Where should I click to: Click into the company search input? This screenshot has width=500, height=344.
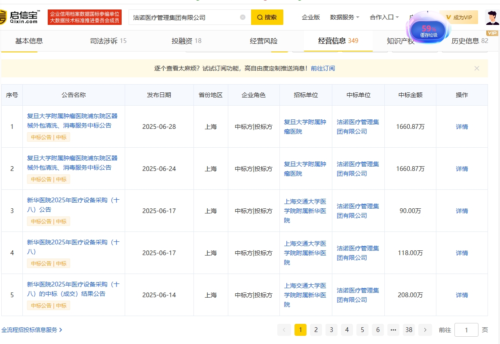tap(185, 17)
